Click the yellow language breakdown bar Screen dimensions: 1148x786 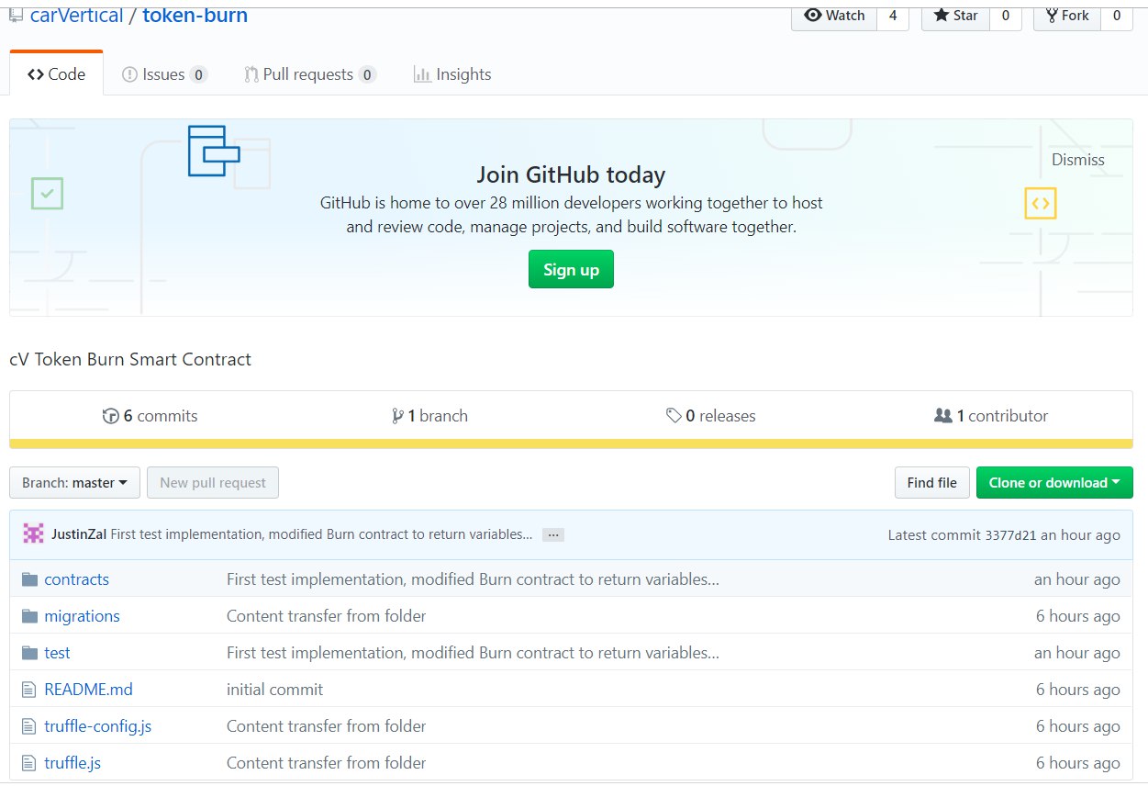[571, 444]
